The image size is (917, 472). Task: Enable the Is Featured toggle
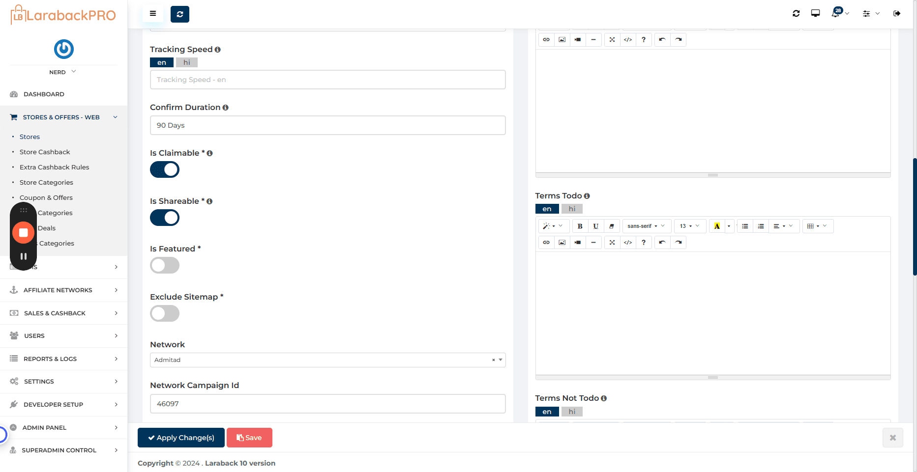165,265
